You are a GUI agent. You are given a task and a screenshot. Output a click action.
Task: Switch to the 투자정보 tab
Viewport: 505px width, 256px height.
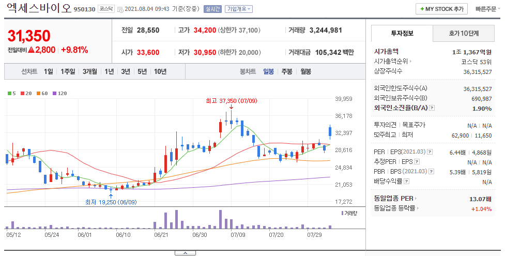[402, 33]
